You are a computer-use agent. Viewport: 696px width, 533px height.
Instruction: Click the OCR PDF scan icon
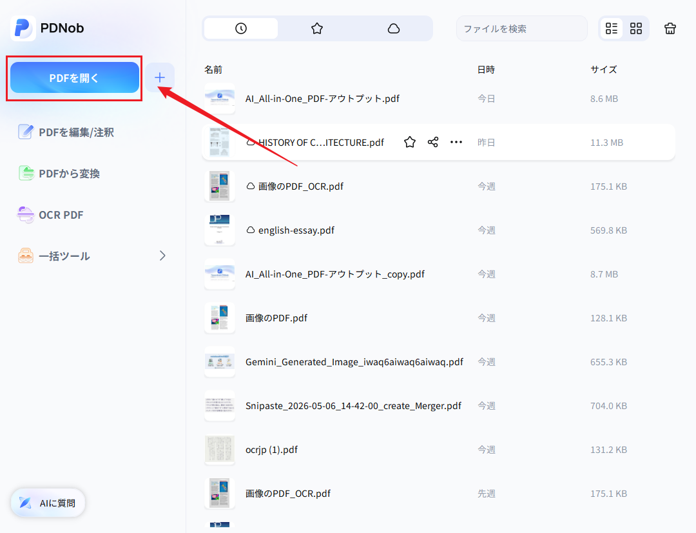[25, 214]
